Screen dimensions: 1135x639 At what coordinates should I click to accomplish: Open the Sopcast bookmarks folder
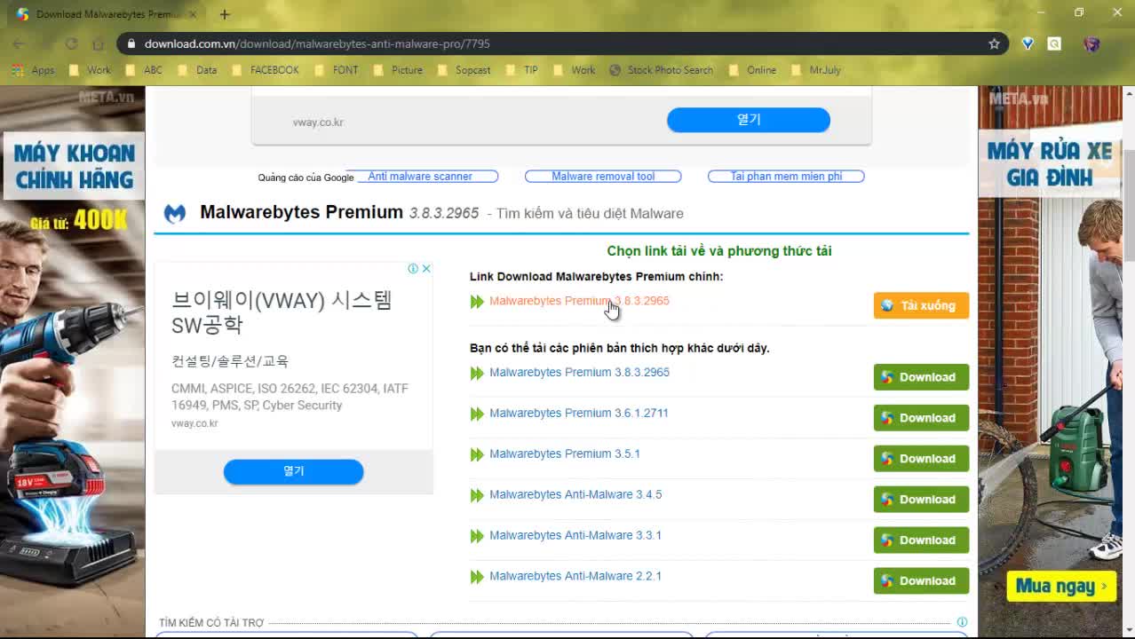tap(464, 70)
